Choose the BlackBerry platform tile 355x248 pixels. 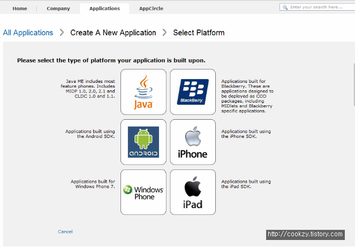point(193,92)
